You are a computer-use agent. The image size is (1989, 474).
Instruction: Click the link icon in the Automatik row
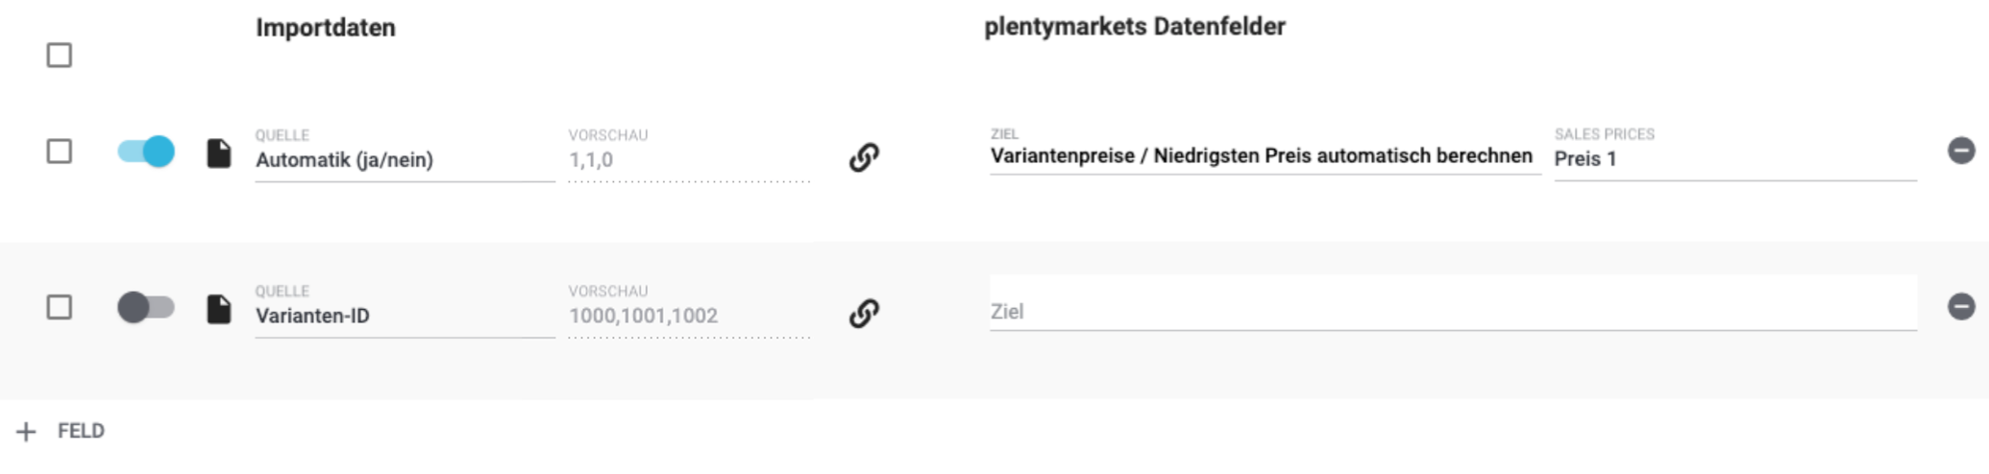[x=864, y=157]
